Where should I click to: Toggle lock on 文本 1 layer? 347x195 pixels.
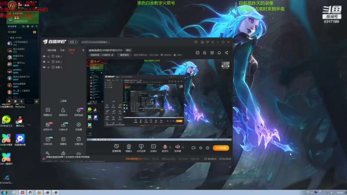point(49,62)
